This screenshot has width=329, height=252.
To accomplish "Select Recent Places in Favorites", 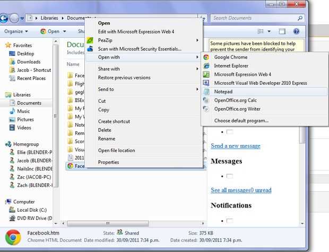I will (x=31, y=78).
